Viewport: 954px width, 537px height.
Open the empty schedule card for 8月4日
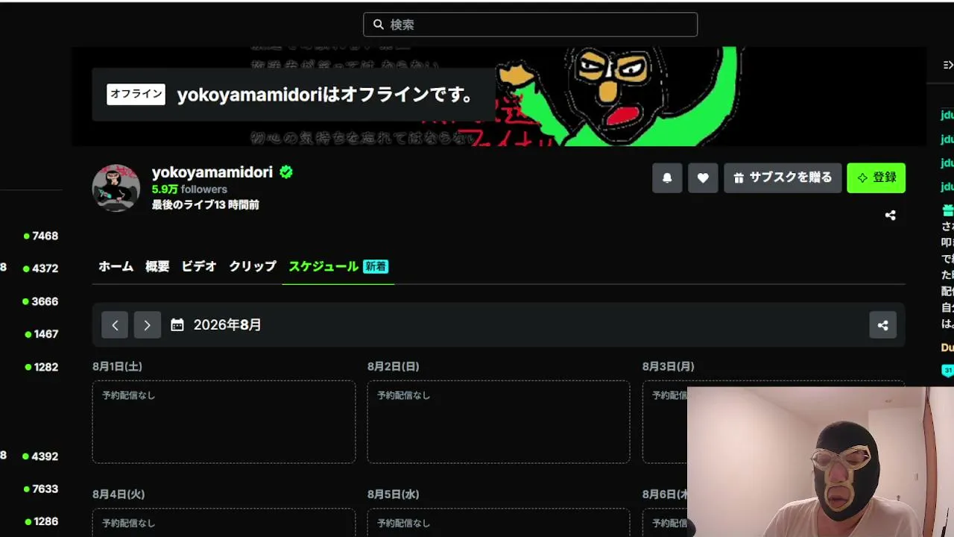(224, 523)
